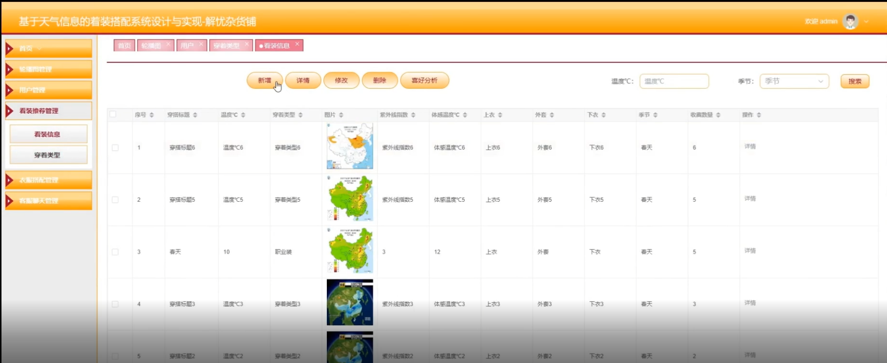Click triangle icon beside 用户管理
Screen dimensions: 887x363
9,90
